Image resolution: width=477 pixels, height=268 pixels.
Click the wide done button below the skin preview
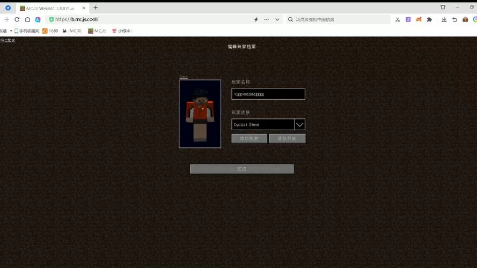pos(242,169)
